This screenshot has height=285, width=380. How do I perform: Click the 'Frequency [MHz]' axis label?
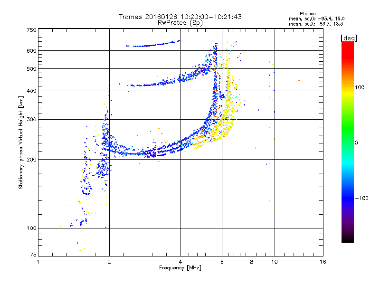(180, 268)
